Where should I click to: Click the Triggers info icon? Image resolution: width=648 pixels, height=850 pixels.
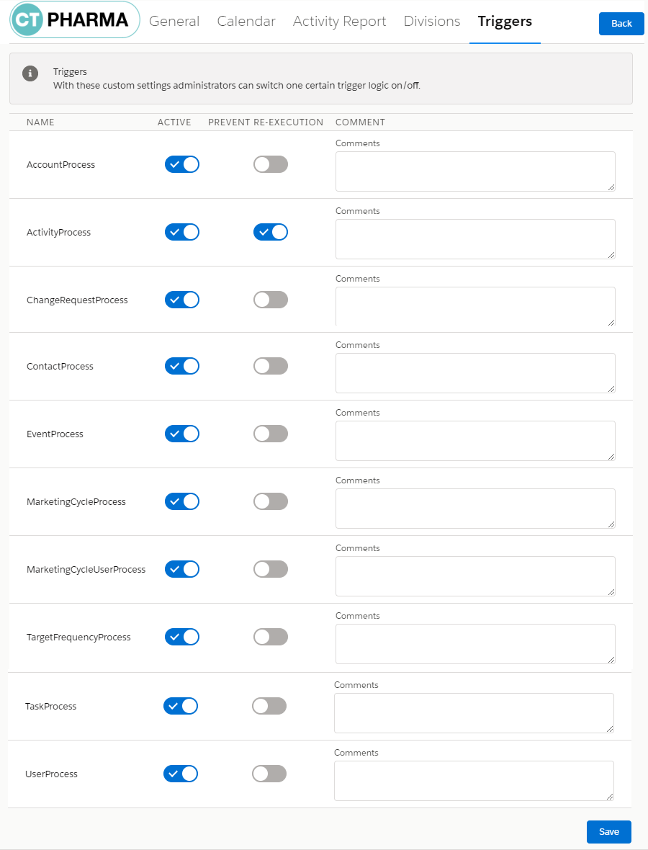pos(30,73)
